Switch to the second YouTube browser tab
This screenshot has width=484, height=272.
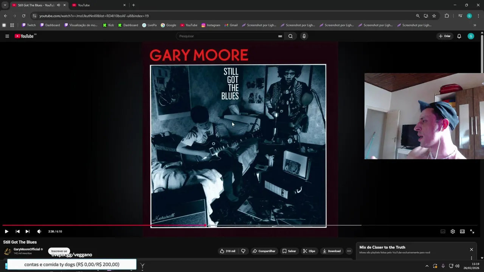pos(99,5)
